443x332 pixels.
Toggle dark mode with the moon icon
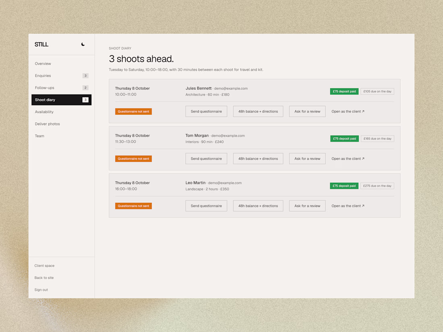(83, 44)
